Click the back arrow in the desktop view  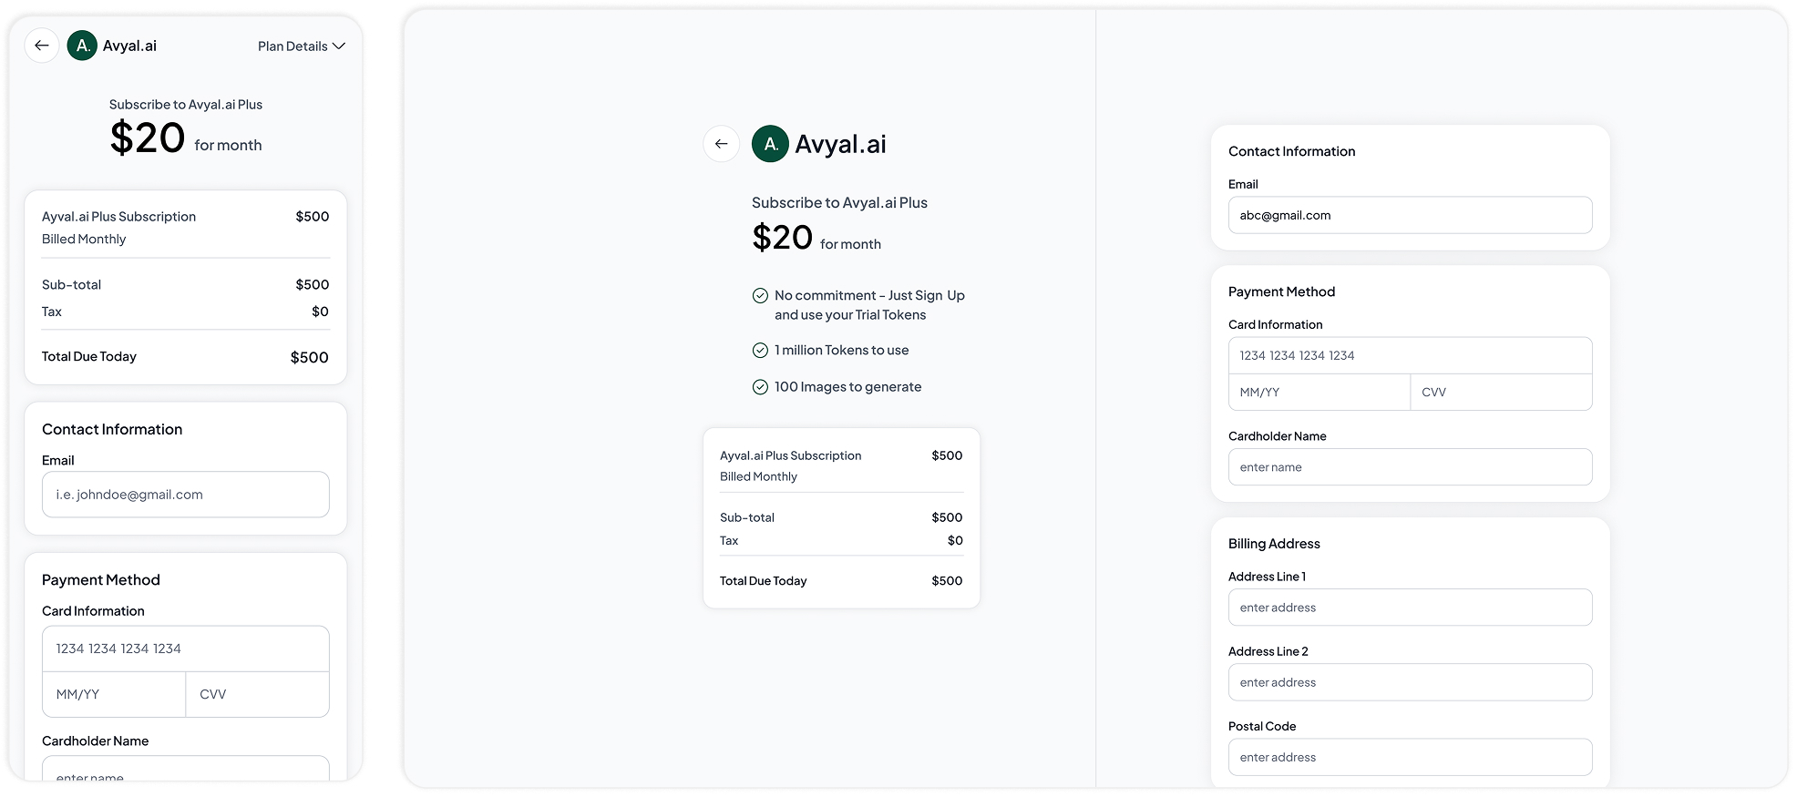[722, 144]
